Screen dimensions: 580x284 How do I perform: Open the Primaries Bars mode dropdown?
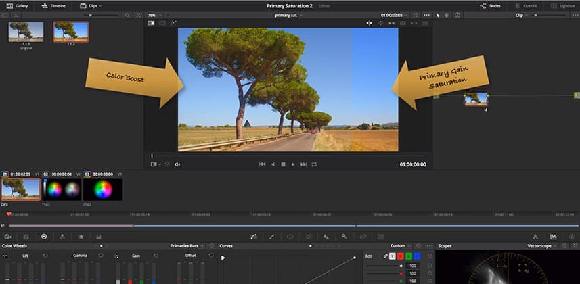point(187,246)
